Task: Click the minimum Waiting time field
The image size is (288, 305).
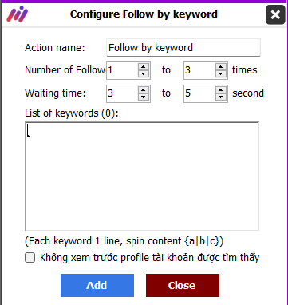Action: coord(122,93)
